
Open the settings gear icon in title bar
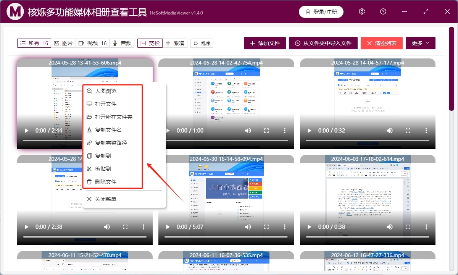pyautogui.click(x=362, y=12)
